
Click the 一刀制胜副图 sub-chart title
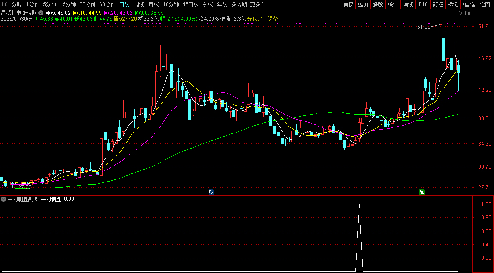(23, 199)
